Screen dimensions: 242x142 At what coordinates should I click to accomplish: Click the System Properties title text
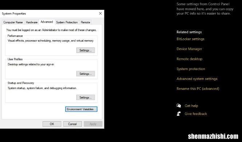click(x=14, y=14)
